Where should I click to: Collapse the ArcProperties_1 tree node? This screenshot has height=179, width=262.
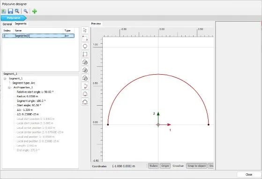pyautogui.click(x=9, y=87)
